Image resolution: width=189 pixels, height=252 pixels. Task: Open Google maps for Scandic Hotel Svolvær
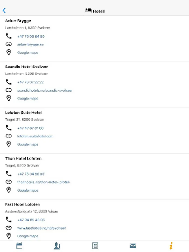point(28,99)
